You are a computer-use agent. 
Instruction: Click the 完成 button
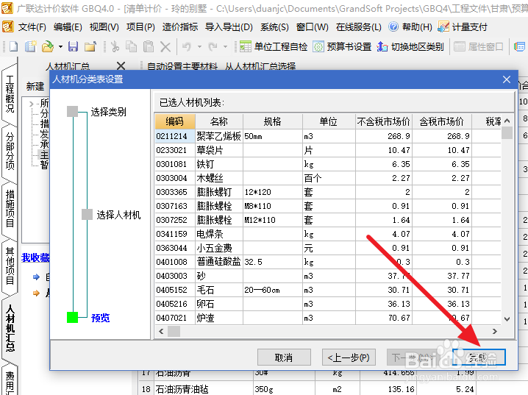[x=479, y=357]
